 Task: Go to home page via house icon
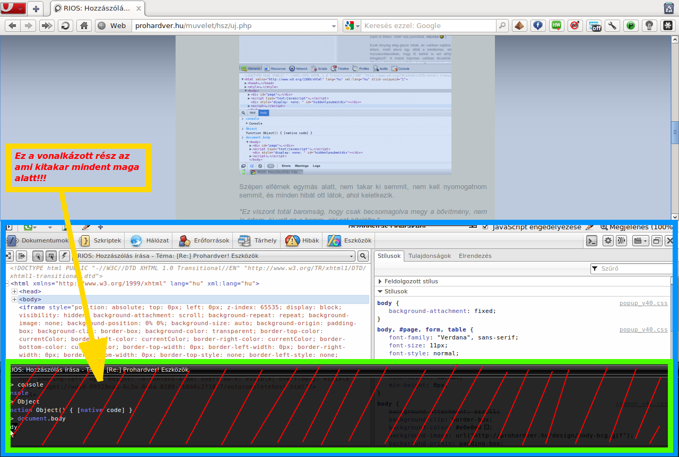[84, 25]
